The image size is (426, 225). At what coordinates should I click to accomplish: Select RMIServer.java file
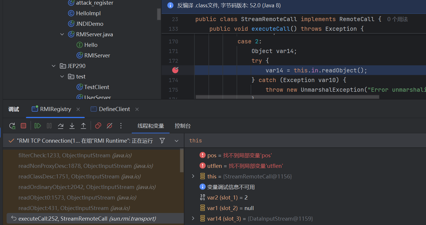point(94,35)
